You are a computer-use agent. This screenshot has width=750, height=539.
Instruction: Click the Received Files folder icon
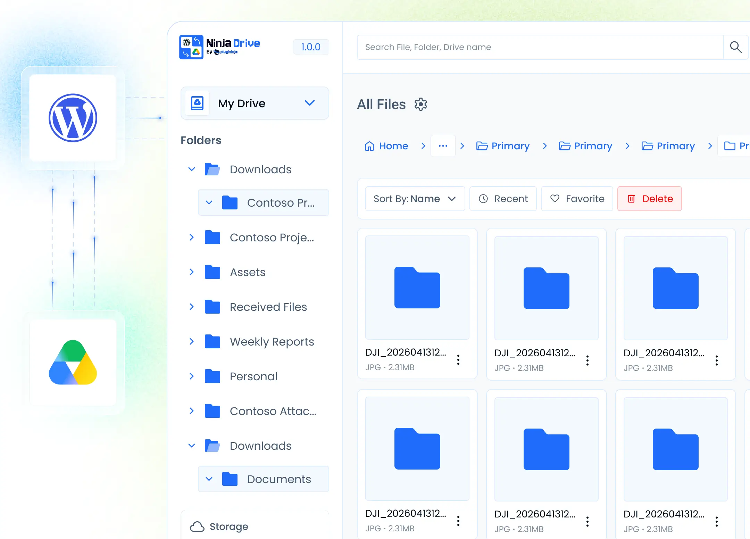212,307
